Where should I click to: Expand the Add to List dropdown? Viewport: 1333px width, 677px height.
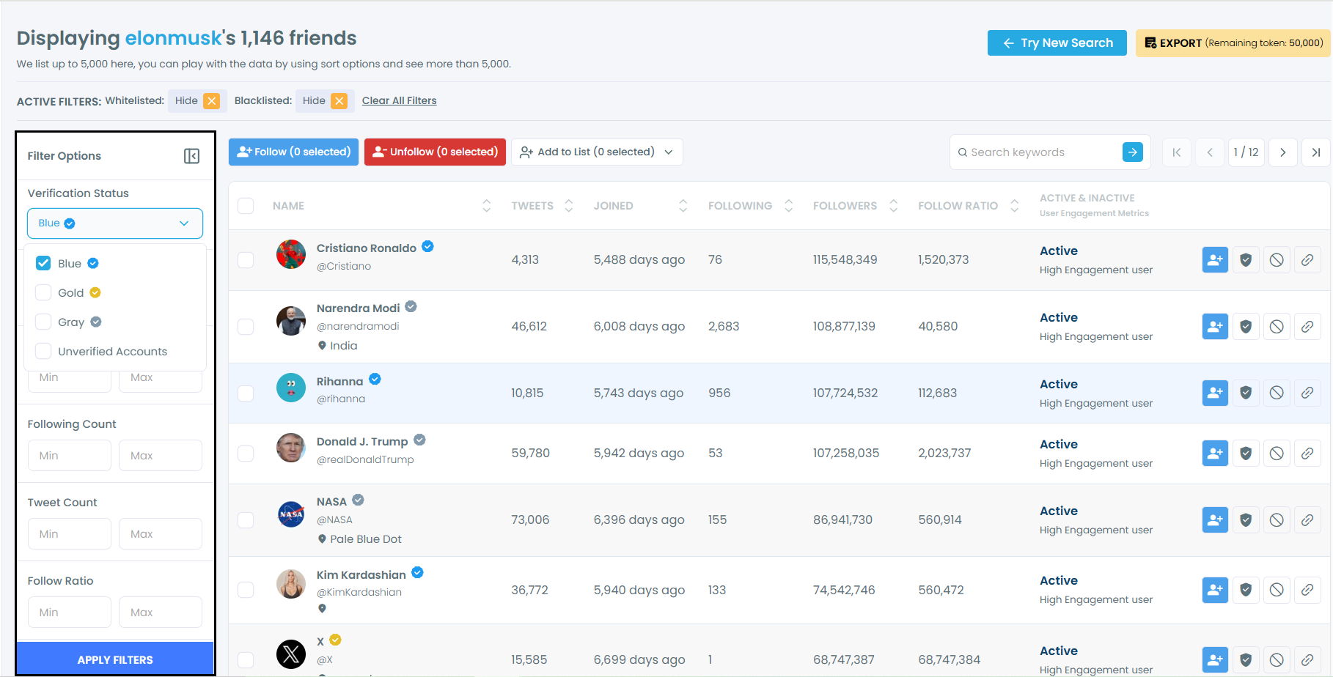(597, 152)
